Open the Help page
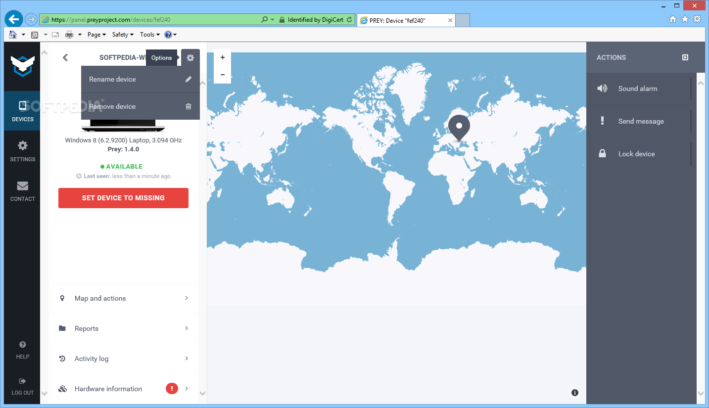Screen dimensions: 709x408 pyautogui.click(x=22, y=350)
